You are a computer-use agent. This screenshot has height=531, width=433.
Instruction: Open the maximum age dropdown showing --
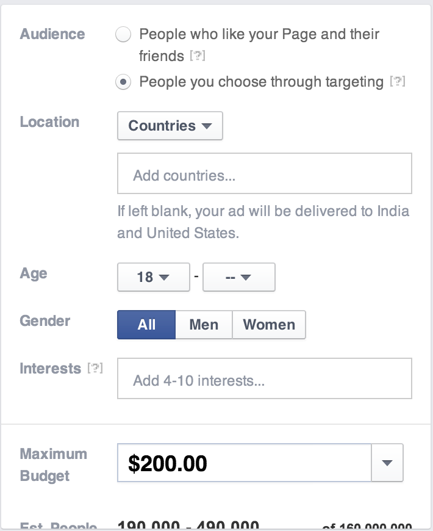[x=239, y=277]
